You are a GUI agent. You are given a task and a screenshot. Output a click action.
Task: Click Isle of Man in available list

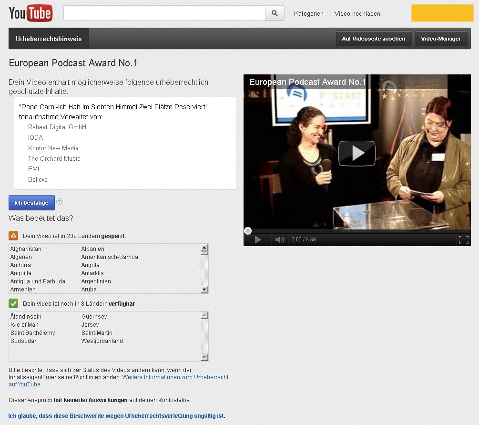click(x=24, y=325)
